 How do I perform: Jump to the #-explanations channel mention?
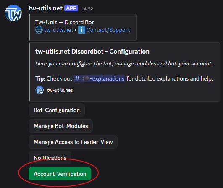[99, 78]
